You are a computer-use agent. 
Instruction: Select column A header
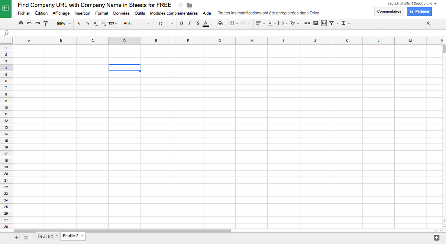29,41
